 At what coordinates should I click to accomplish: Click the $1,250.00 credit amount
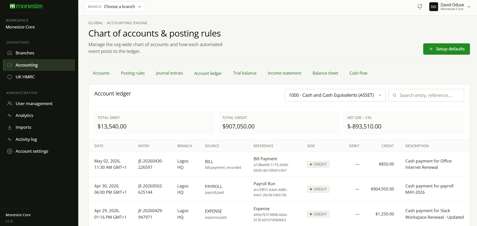[x=385, y=214]
